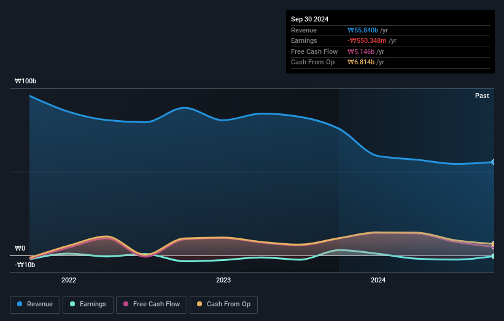Image resolution: width=504 pixels, height=321 pixels.
Task: Click the Sep 30 2024 tooltip date
Action: coord(309,19)
